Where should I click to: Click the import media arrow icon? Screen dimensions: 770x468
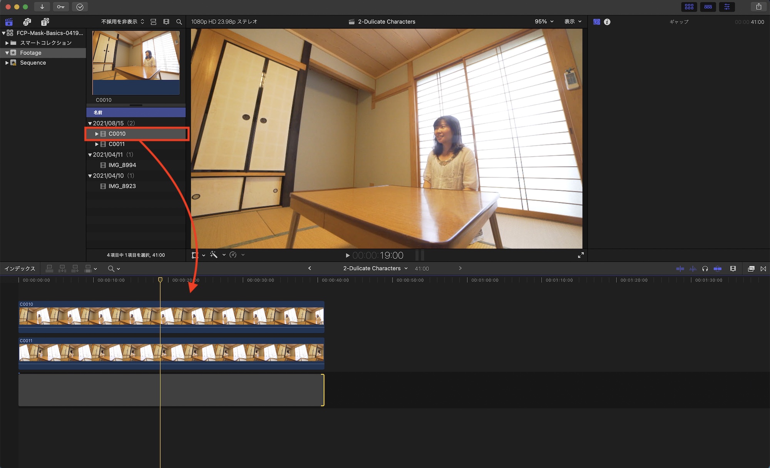[x=42, y=7]
